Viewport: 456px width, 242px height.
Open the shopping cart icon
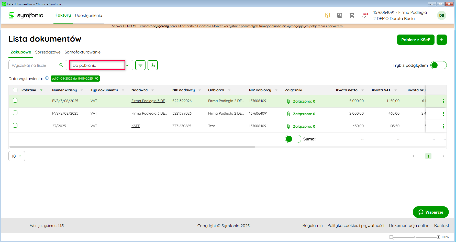[352, 15]
